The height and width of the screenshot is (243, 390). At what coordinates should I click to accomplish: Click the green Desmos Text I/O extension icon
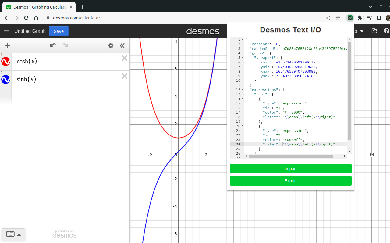click(350, 18)
